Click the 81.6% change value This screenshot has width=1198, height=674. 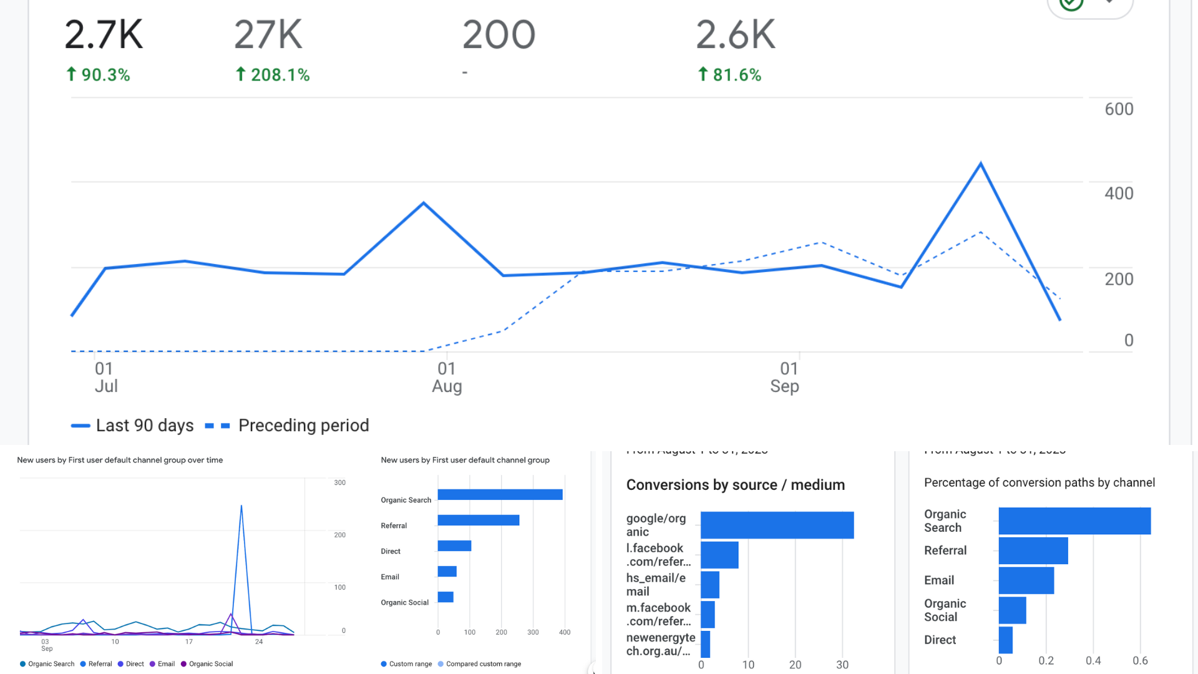coord(737,75)
